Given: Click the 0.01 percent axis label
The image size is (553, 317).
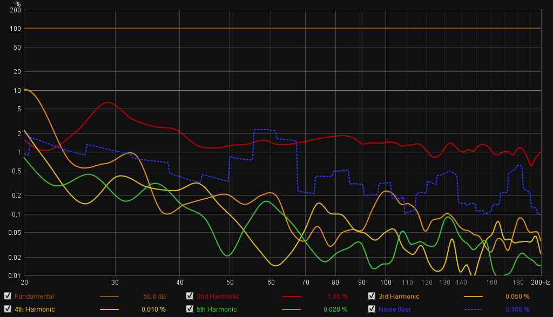Looking at the screenshot, I should click(x=15, y=276).
